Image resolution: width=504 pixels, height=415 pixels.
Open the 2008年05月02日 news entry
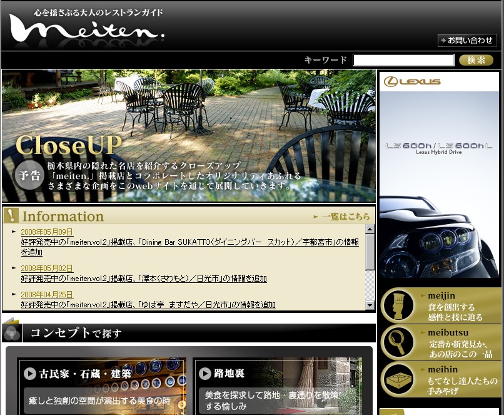pos(47,268)
